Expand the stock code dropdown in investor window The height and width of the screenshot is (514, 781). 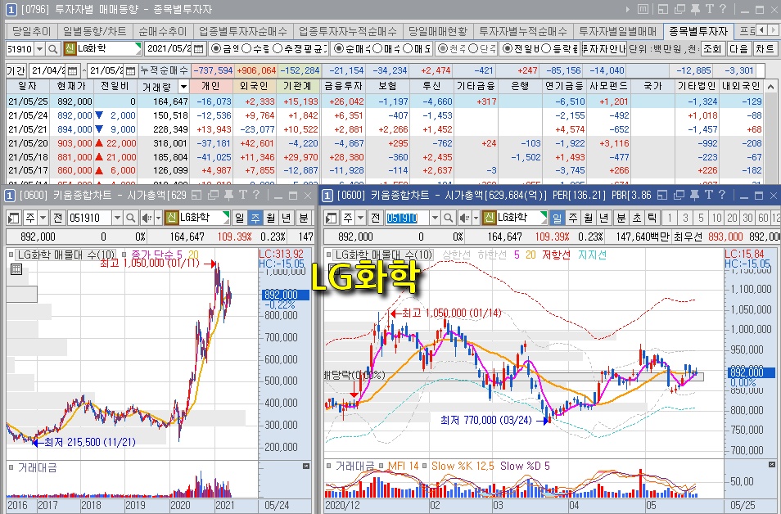pos(39,49)
